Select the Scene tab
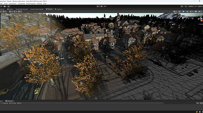The height and width of the screenshot is (113, 203). click(x=49, y=9)
